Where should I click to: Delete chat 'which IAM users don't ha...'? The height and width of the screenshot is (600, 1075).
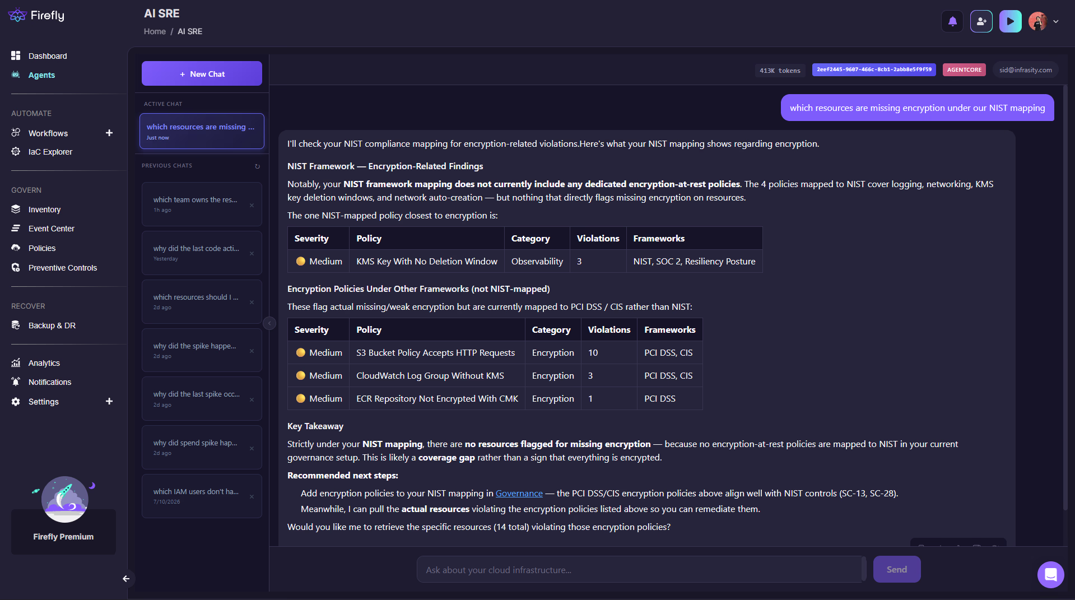pyautogui.click(x=252, y=497)
